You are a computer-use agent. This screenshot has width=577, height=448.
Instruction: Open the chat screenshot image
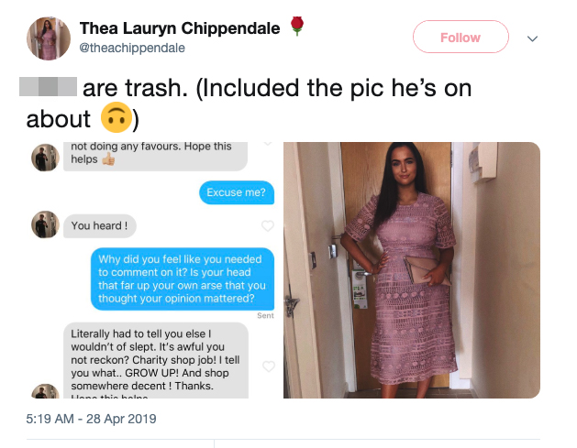click(x=152, y=269)
